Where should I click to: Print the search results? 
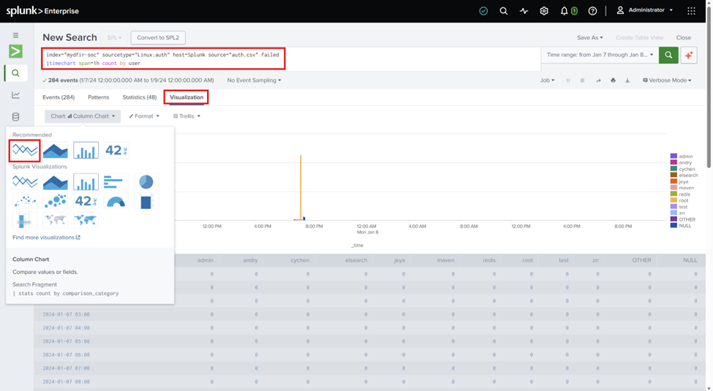pos(613,80)
